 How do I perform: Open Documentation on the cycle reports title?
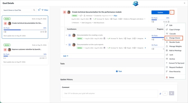tap(90, 45)
